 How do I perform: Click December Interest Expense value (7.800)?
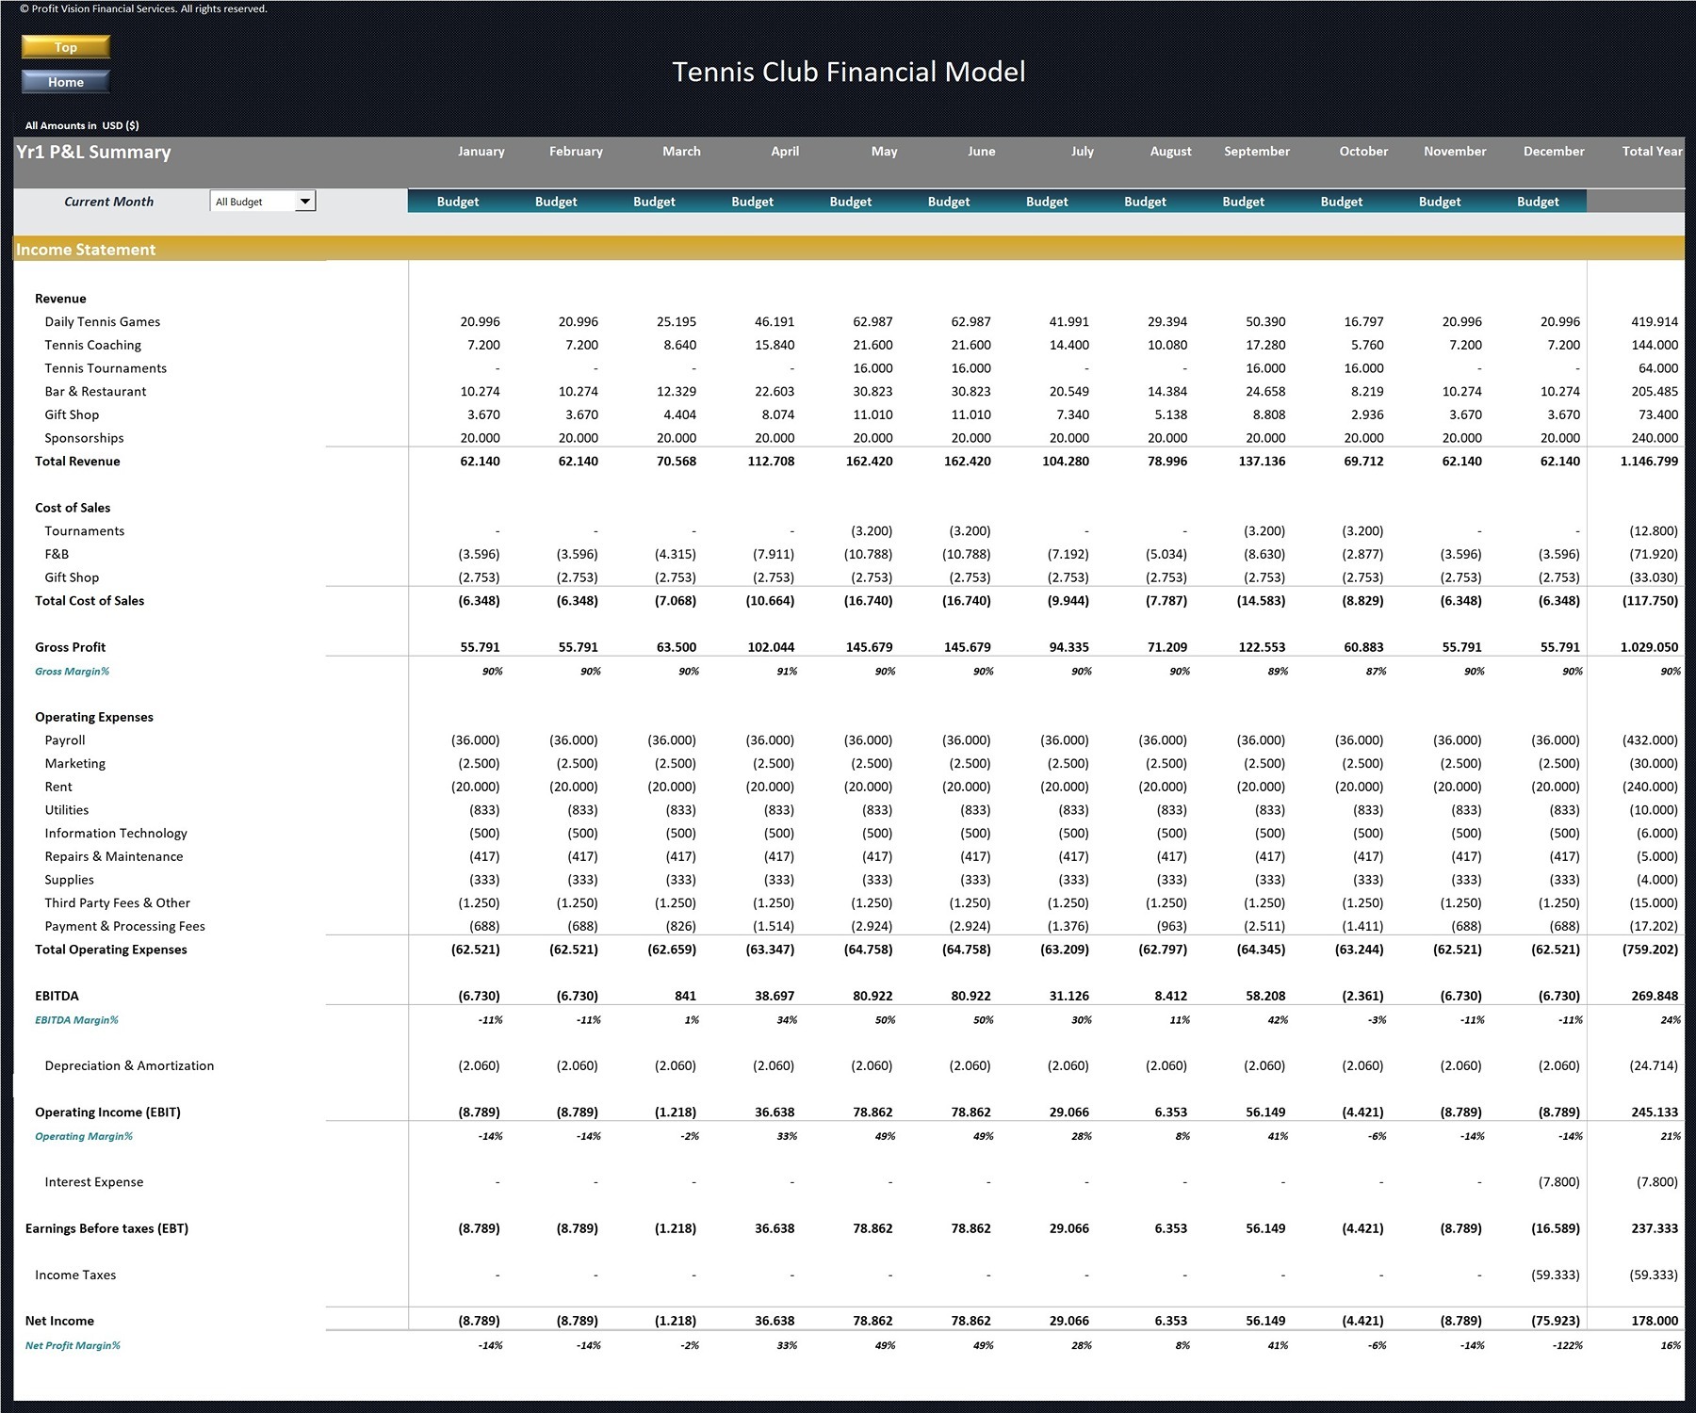point(1559,1182)
